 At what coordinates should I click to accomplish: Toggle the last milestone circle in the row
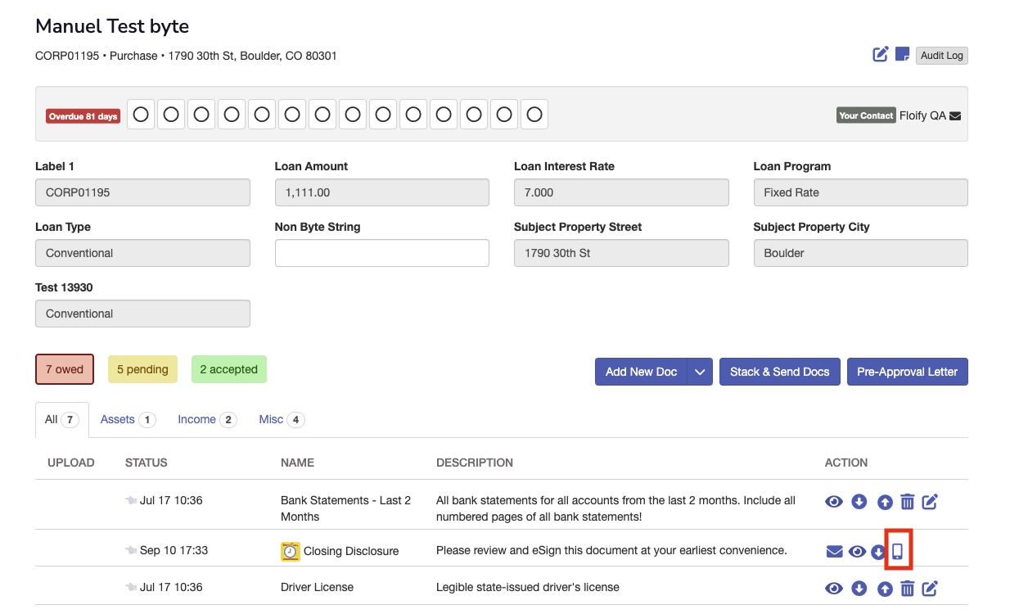coord(534,115)
